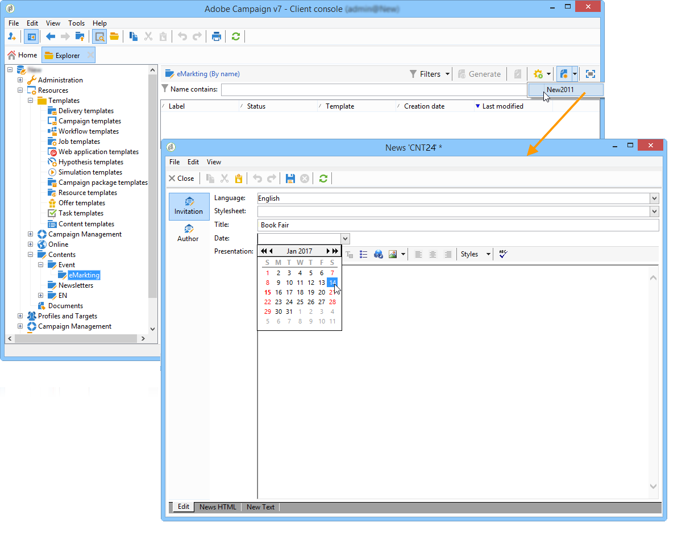Click the add-operator person icon
686x535 pixels.
pyautogui.click(x=13, y=37)
